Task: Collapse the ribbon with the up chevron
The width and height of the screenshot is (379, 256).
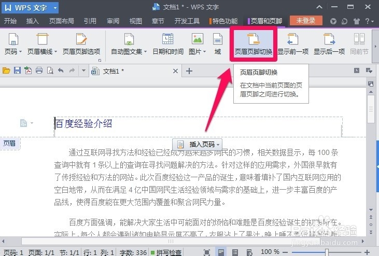Action: point(319,7)
